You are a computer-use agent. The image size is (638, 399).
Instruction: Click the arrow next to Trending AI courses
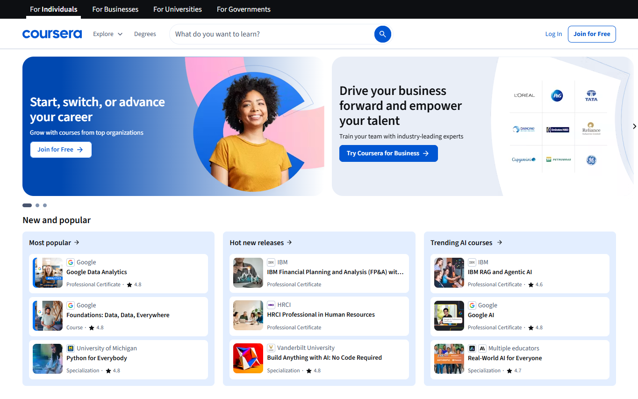click(500, 242)
